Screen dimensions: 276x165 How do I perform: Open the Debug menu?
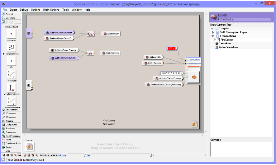tap(24, 10)
